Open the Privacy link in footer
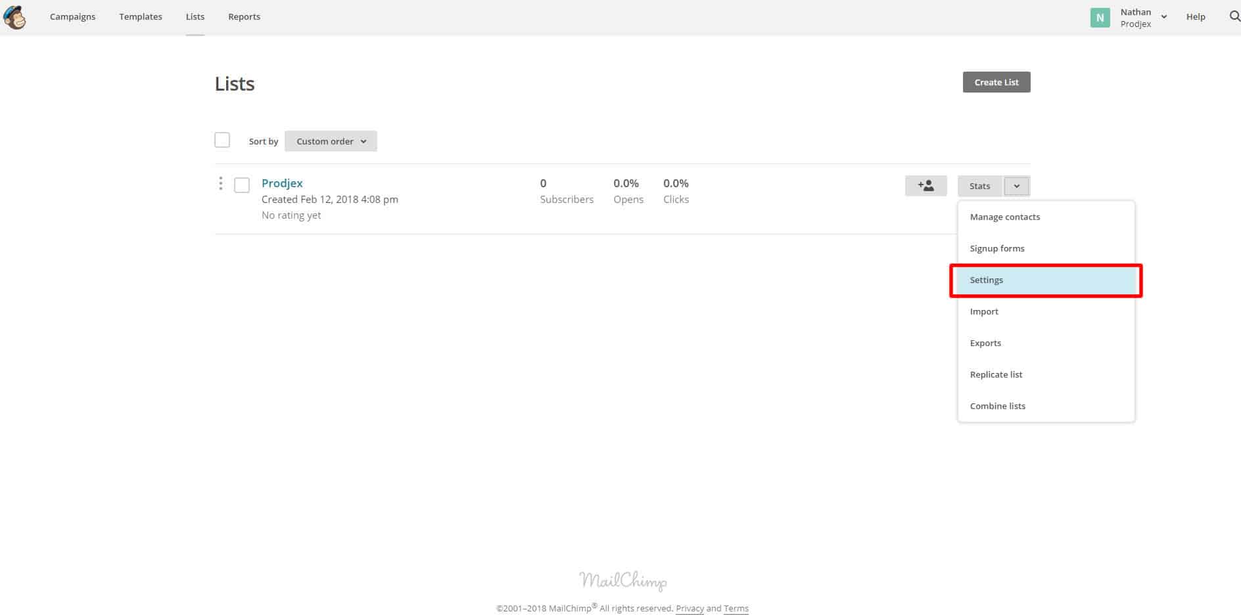This screenshot has width=1241, height=616. click(x=690, y=608)
